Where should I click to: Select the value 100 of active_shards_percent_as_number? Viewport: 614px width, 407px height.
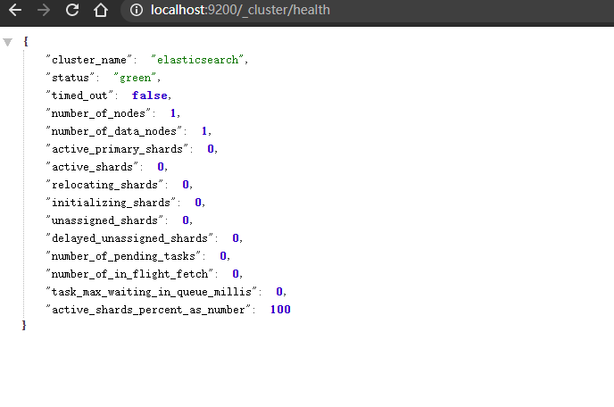click(x=280, y=310)
